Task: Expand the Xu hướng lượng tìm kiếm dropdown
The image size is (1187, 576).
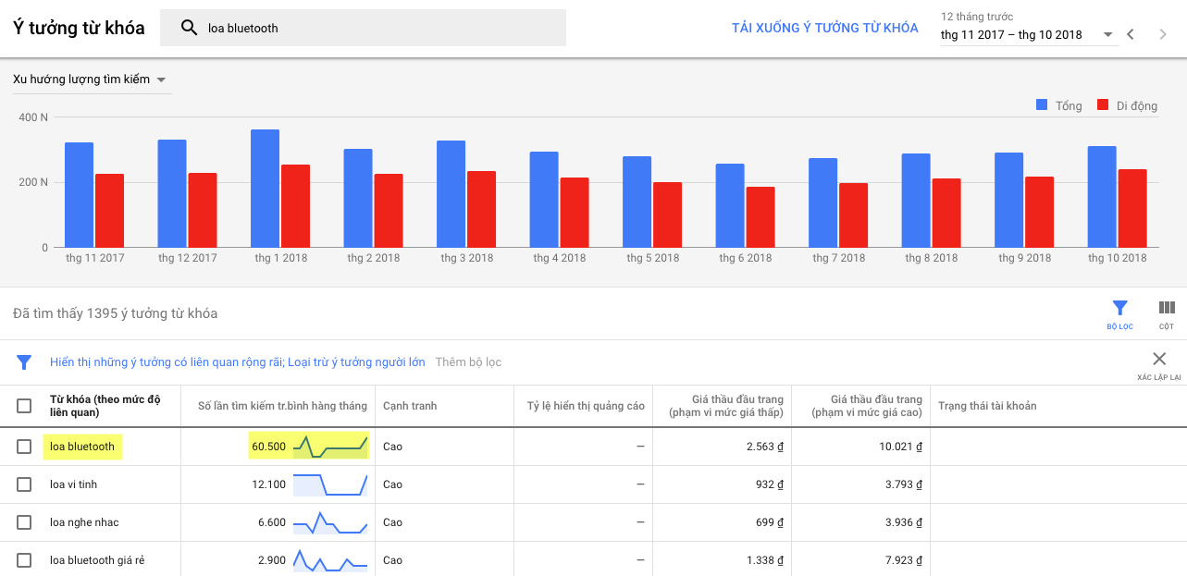Action: pyautogui.click(x=92, y=80)
